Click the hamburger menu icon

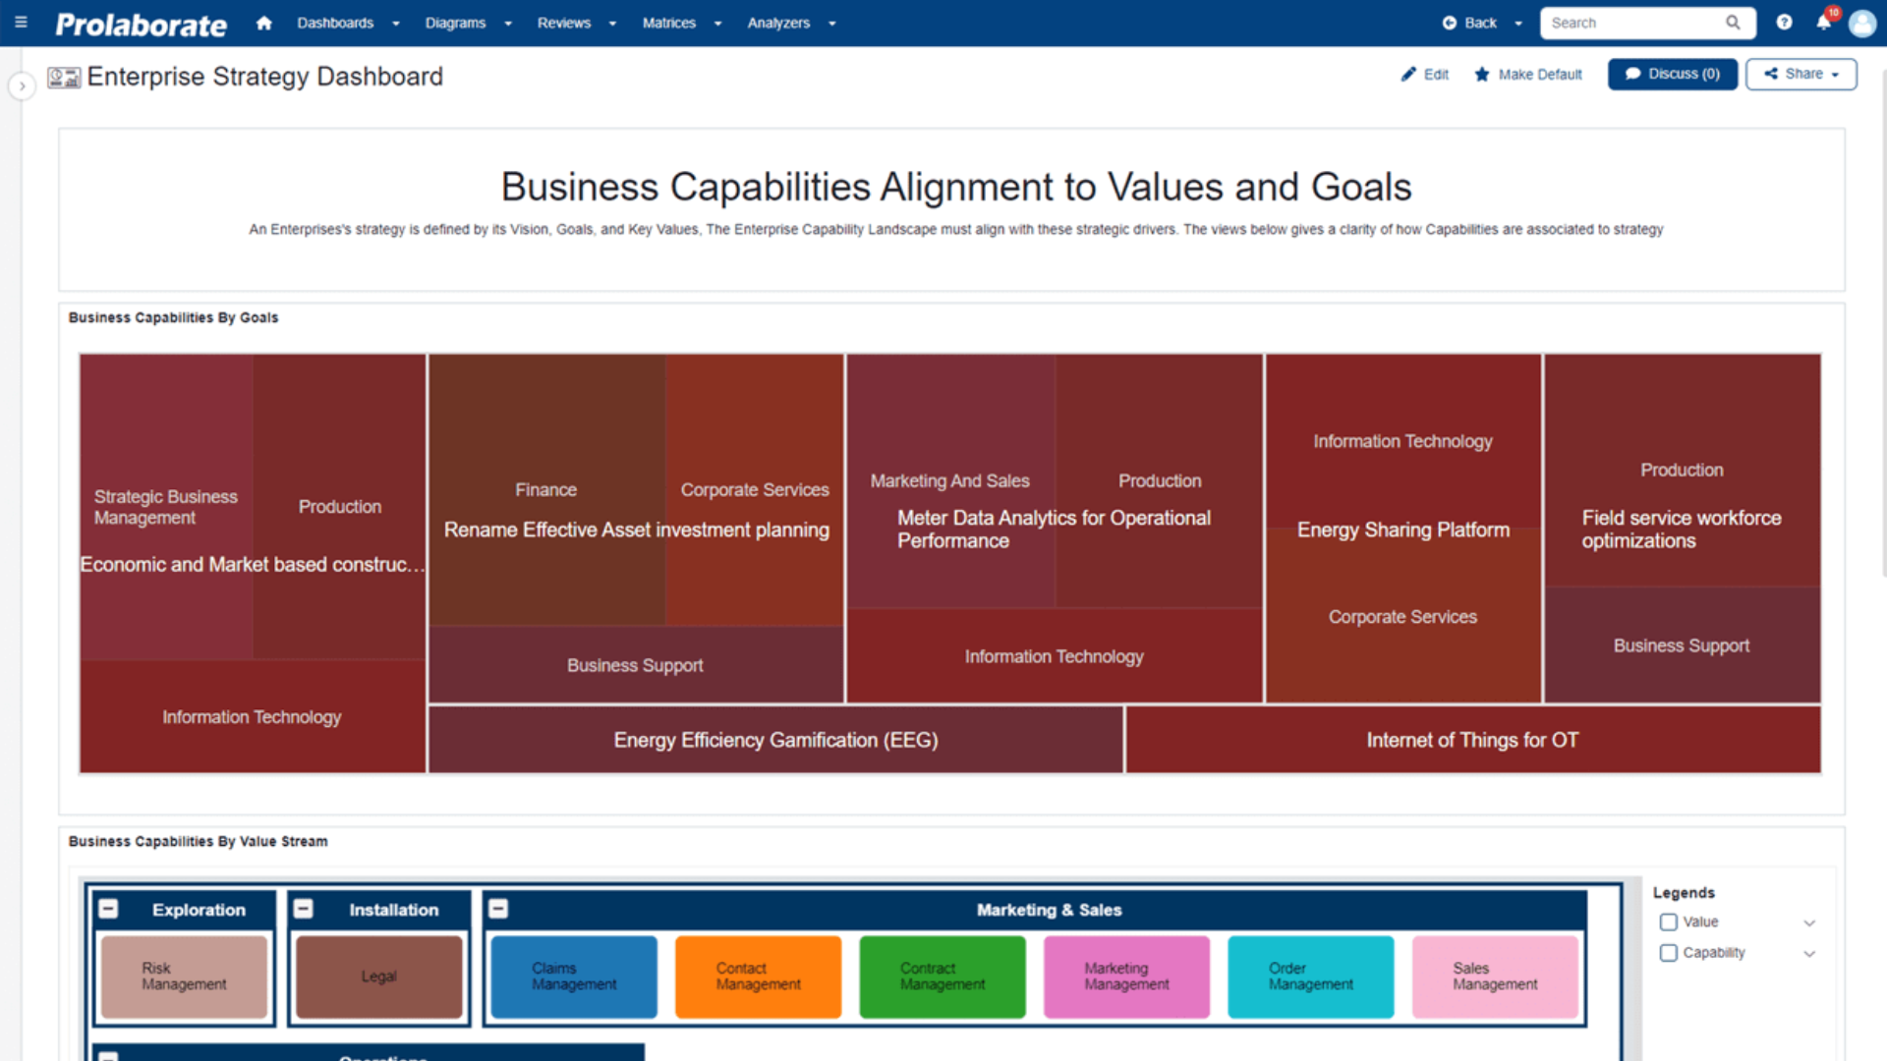[20, 23]
